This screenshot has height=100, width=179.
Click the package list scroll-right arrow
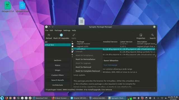click(x=156, y=56)
